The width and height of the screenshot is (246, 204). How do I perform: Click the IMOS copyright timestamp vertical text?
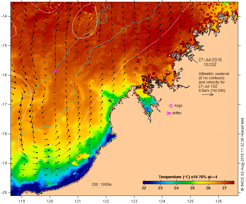[242, 154]
